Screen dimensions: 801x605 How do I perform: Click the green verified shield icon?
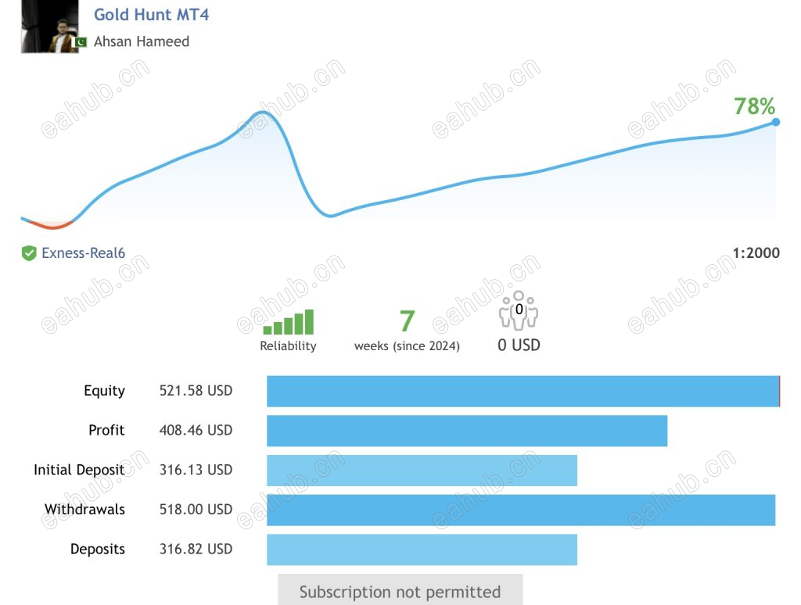[29, 253]
